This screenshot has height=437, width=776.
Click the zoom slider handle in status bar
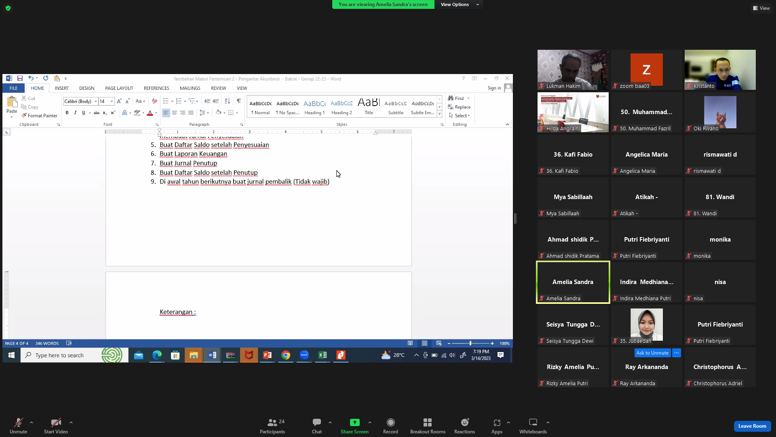coord(470,344)
